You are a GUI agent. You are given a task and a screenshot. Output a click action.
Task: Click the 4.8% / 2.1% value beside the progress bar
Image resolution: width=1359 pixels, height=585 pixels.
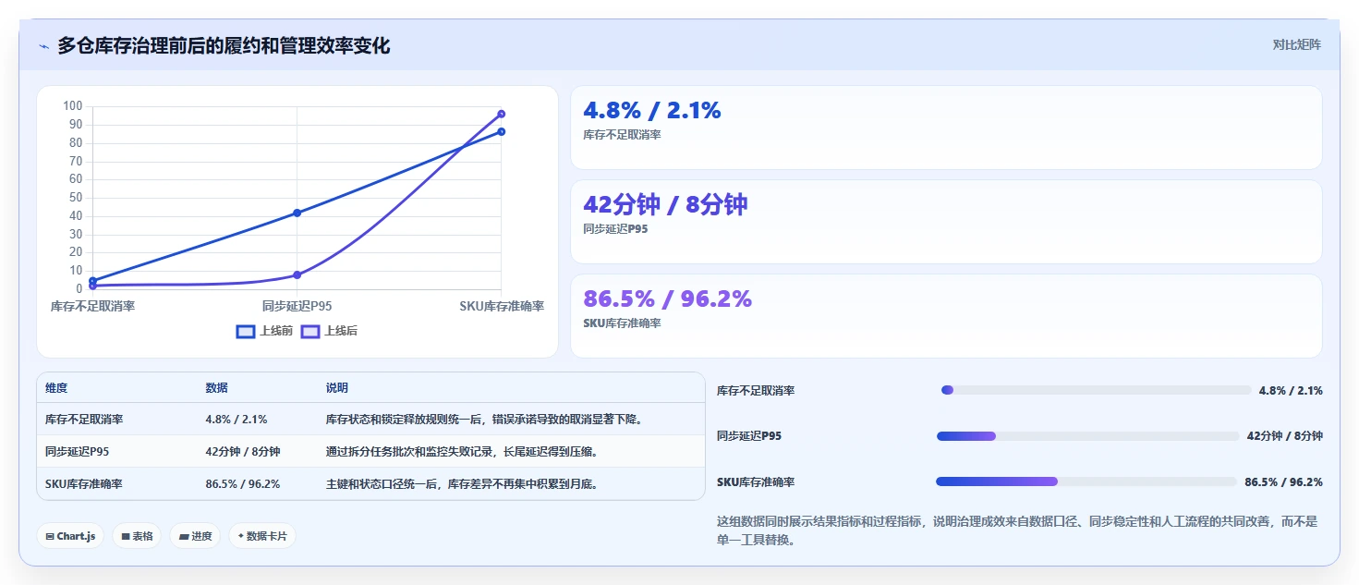1291,391
